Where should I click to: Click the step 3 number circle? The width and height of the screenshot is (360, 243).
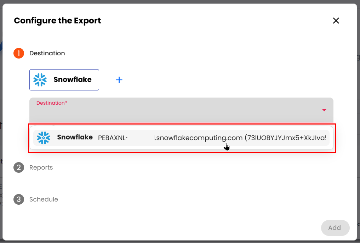coord(19,199)
